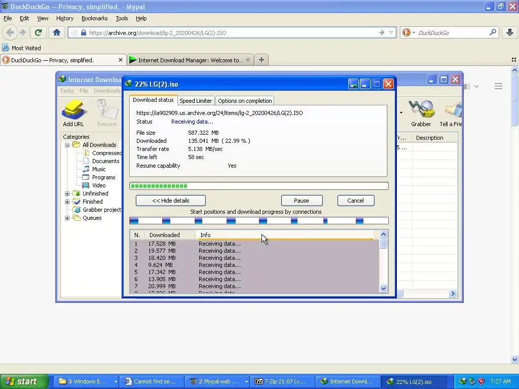
Task: Open the browser History menu
Action: [x=65, y=18]
